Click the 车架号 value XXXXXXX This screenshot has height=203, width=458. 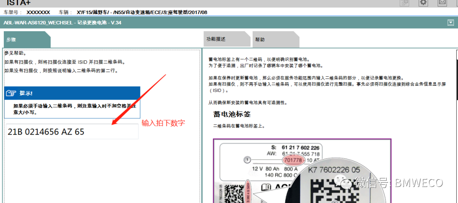point(38,12)
